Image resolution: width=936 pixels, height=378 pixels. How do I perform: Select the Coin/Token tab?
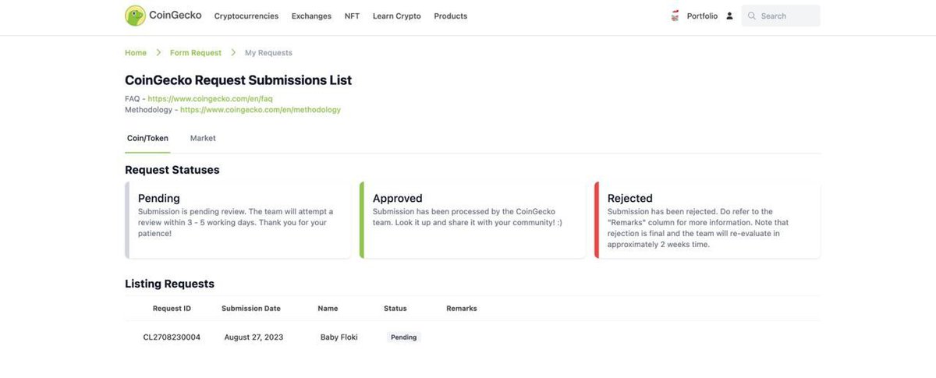point(147,138)
